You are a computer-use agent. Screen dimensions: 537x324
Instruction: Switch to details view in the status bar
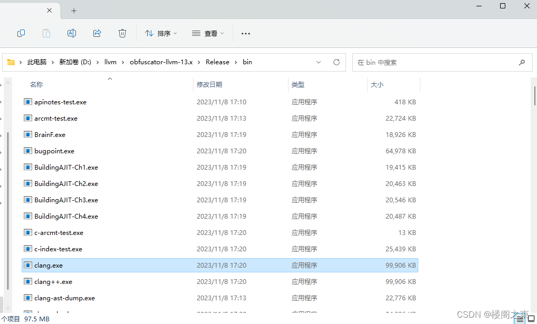coord(519,318)
